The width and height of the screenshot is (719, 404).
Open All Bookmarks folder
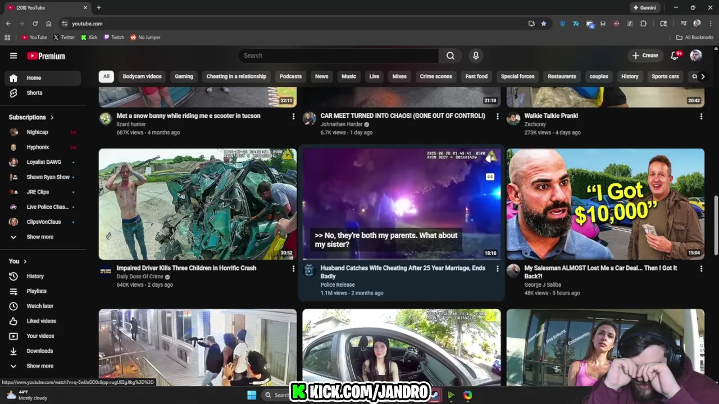point(695,38)
